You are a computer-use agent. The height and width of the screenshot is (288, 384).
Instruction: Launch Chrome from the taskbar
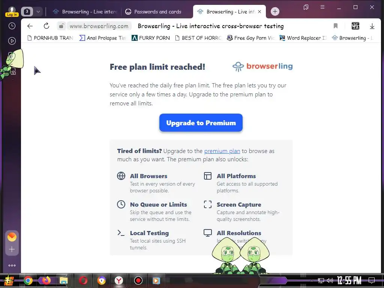28,280
